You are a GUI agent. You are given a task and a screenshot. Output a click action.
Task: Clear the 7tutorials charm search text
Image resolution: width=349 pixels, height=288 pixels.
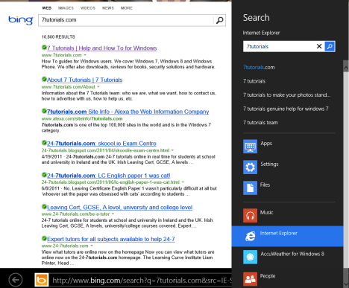click(319, 46)
